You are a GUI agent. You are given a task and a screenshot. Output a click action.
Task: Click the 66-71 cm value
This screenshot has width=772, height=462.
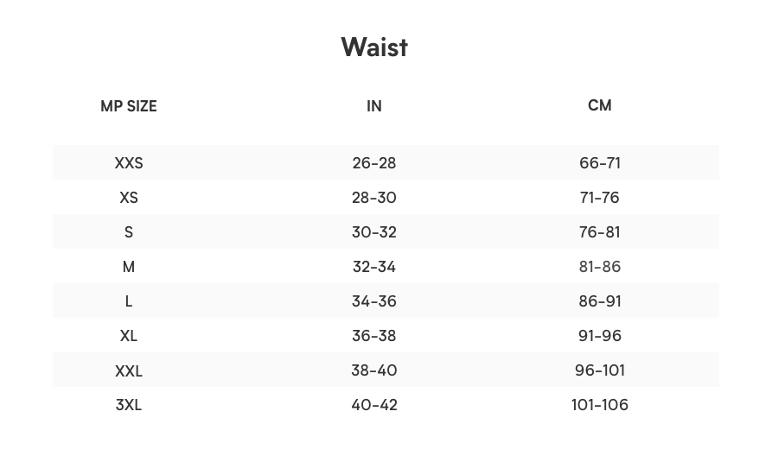(x=599, y=163)
